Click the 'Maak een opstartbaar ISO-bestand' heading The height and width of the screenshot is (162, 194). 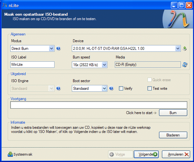pos(36,14)
